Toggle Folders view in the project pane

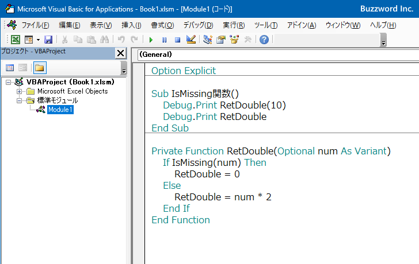pyautogui.click(x=39, y=68)
